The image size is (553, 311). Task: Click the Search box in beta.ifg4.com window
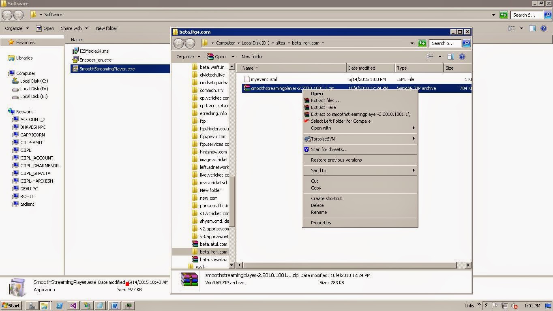pos(445,43)
